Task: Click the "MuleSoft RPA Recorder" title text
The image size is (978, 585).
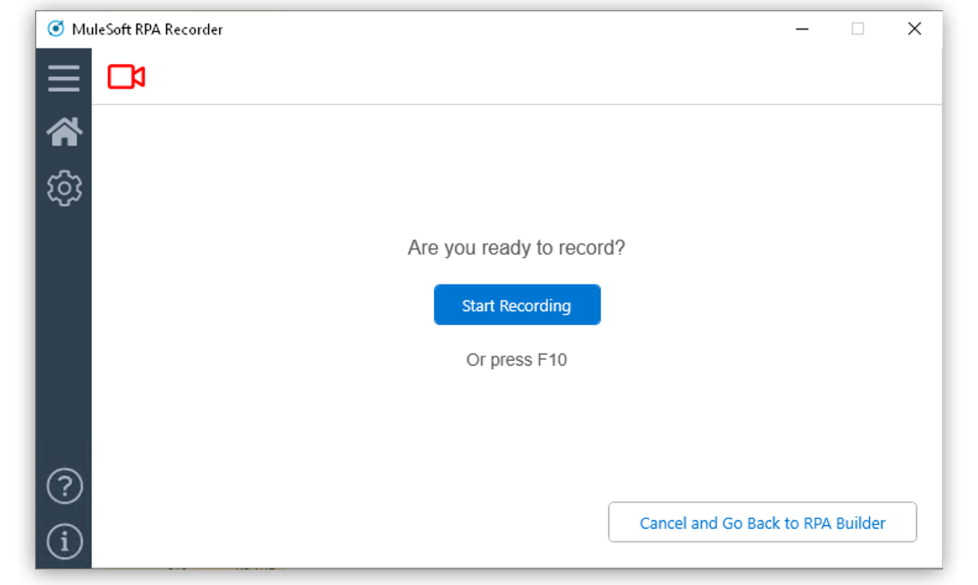Action: click(147, 29)
